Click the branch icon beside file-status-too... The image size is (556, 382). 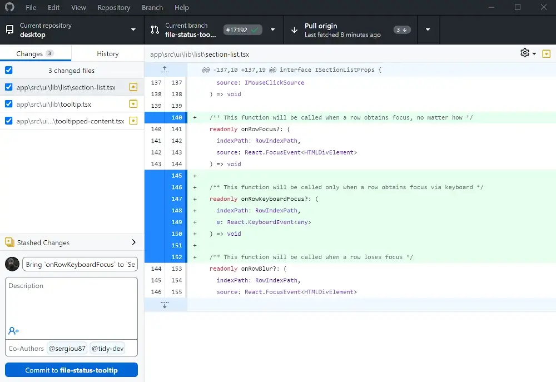(154, 29)
